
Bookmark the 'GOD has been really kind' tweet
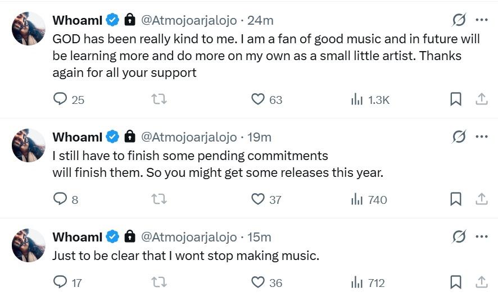pyautogui.click(x=456, y=99)
